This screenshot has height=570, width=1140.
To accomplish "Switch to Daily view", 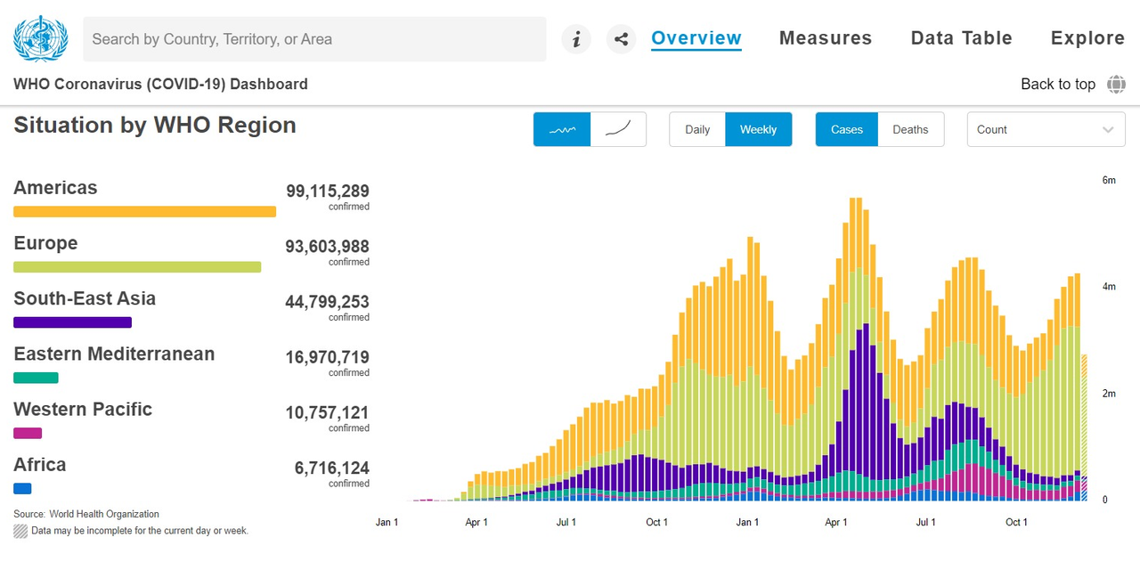I will pyautogui.click(x=697, y=129).
